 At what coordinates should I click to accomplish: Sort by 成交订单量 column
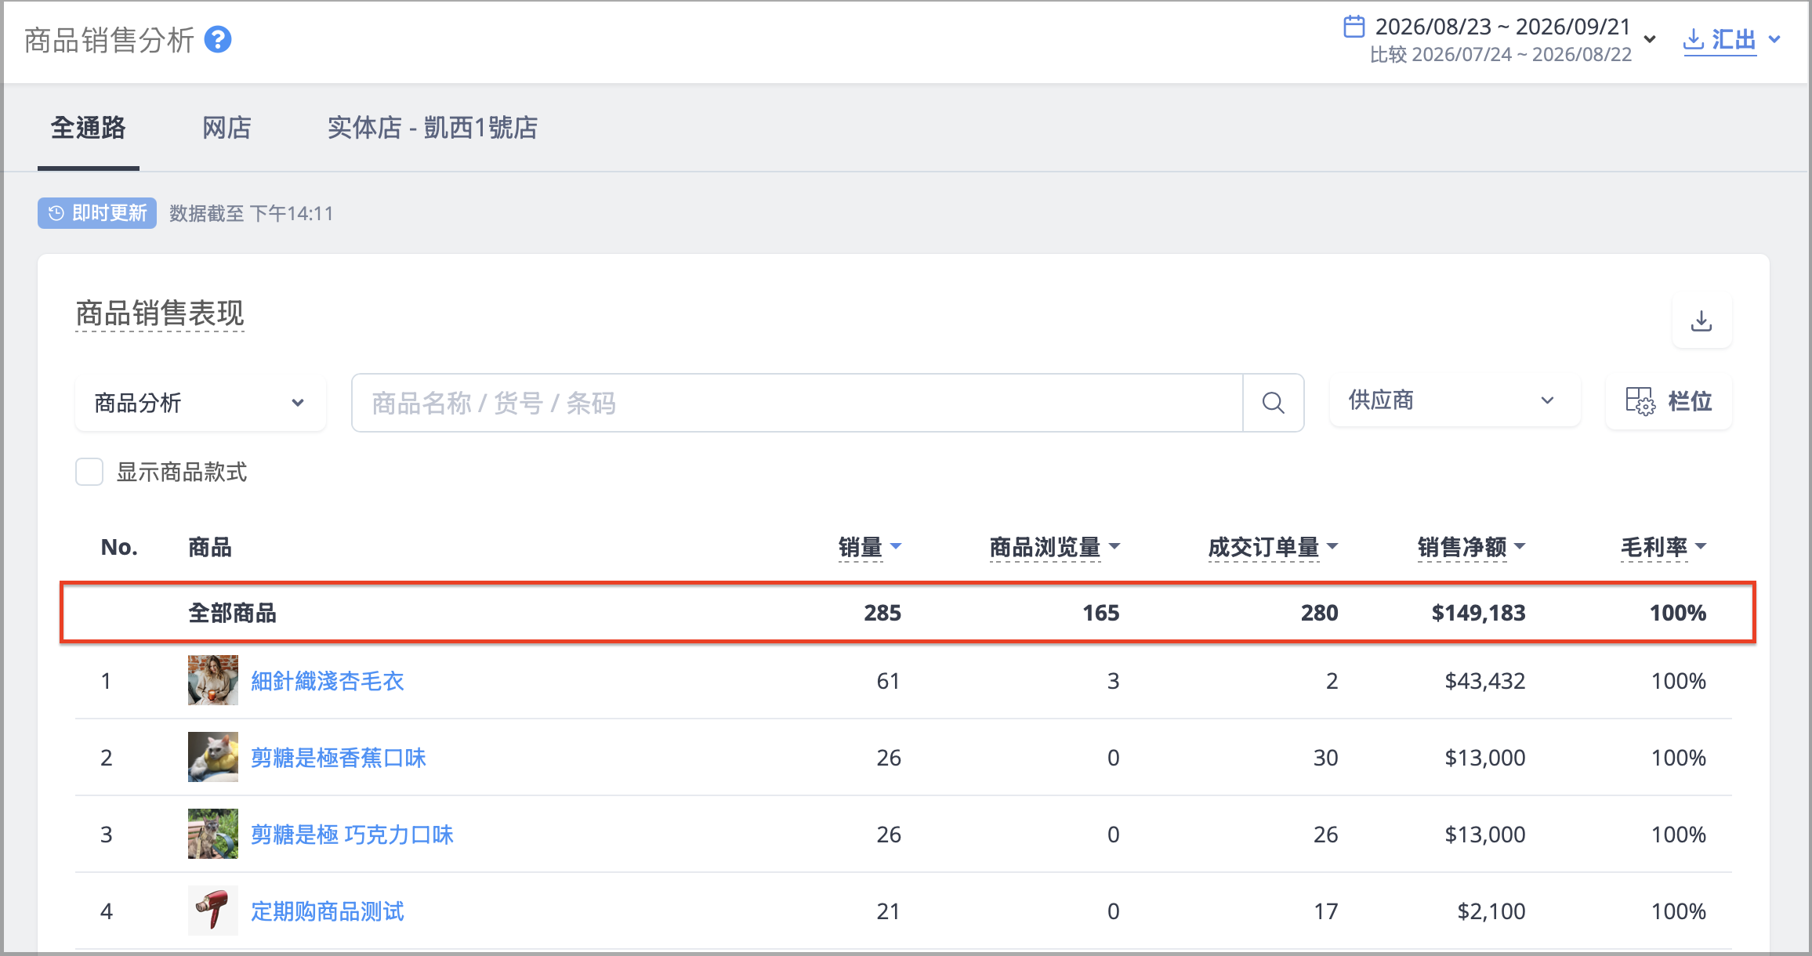[1273, 547]
